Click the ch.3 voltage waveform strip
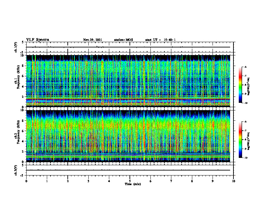This screenshot has width=263, height=203. [x=130, y=170]
